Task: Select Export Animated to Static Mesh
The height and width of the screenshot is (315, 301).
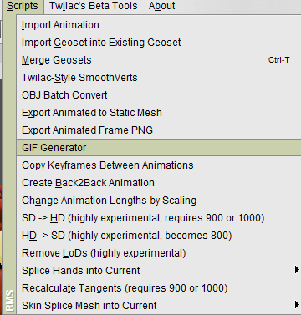Action: (159, 113)
